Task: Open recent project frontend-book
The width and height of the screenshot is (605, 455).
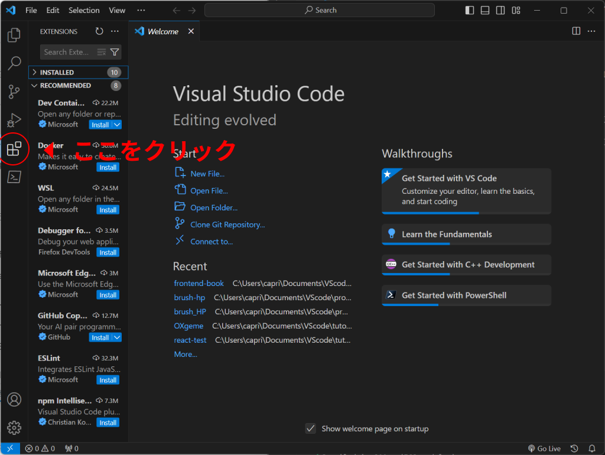Action: click(x=199, y=283)
